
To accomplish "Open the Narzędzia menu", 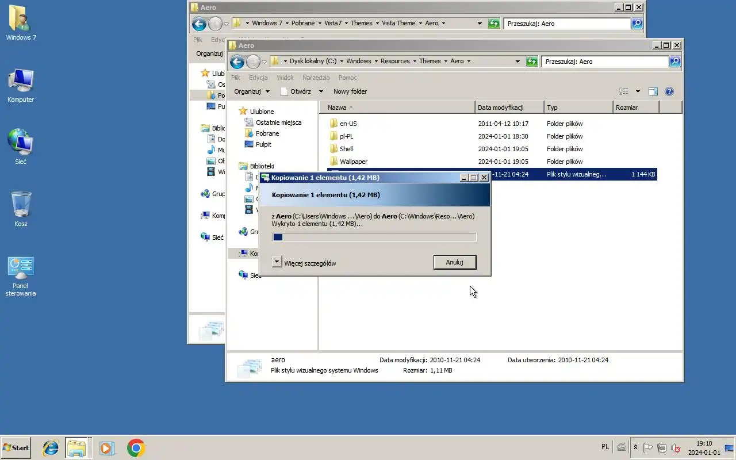I will (316, 78).
